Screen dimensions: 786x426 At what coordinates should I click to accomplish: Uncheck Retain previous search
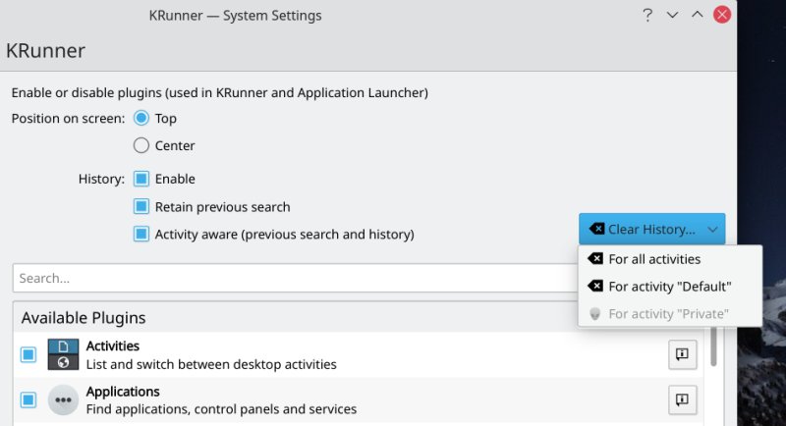point(140,207)
